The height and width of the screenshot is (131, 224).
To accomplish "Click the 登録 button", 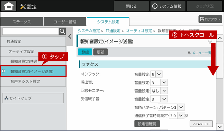I will (85, 52).
